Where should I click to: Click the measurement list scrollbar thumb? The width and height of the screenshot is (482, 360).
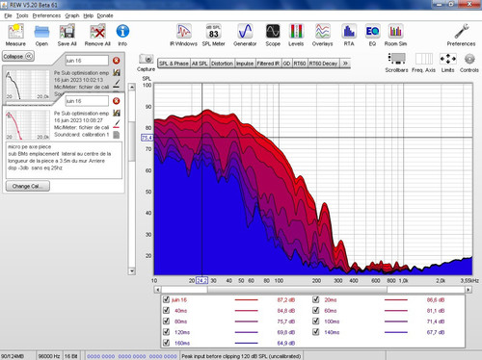tap(132, 141)
